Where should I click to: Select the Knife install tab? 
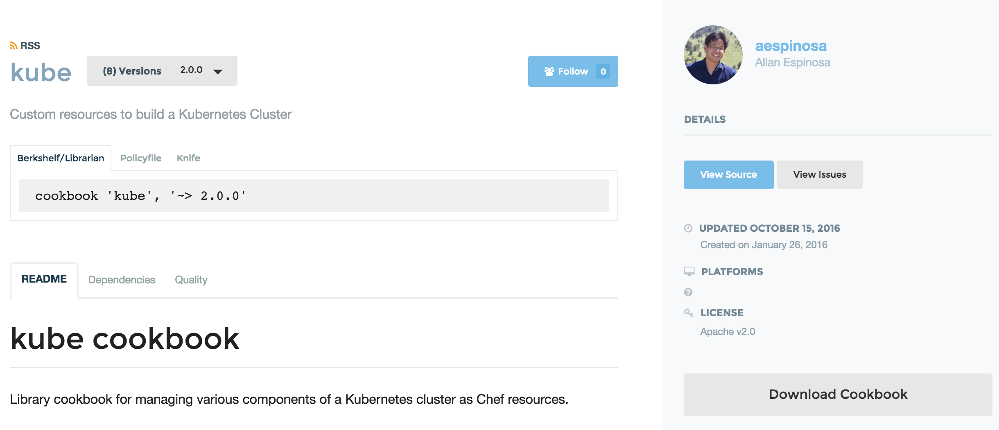pos(188,158)
